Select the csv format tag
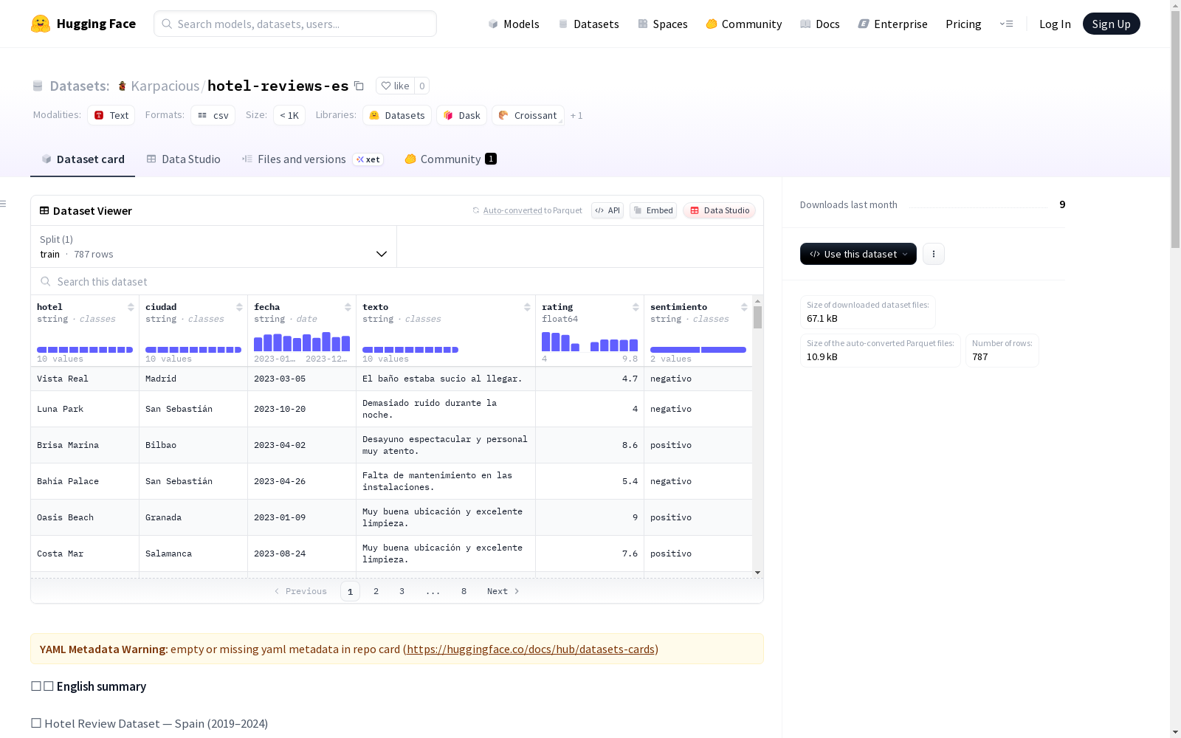Image resolution: width=1181 pixels, height=738 pixels. coord(213,115)
